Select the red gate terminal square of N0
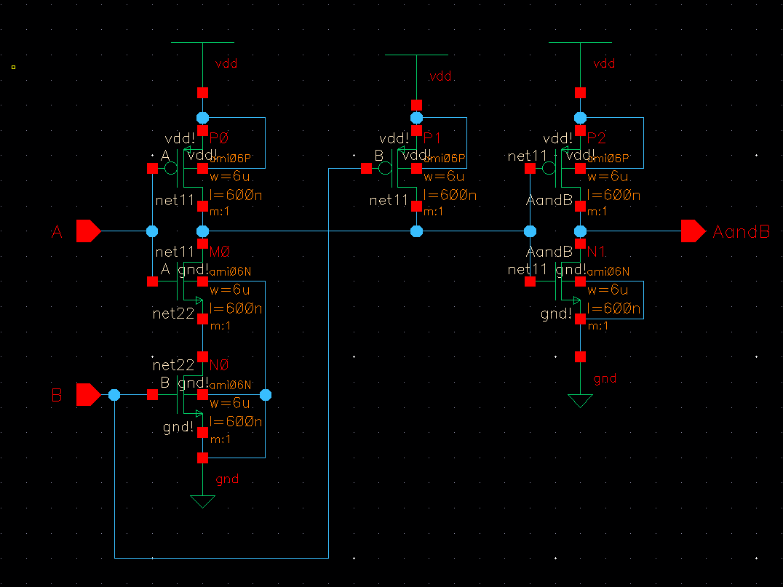Image resolution: width=783 pixels, height=587 pixels. (x=152, y=395)
